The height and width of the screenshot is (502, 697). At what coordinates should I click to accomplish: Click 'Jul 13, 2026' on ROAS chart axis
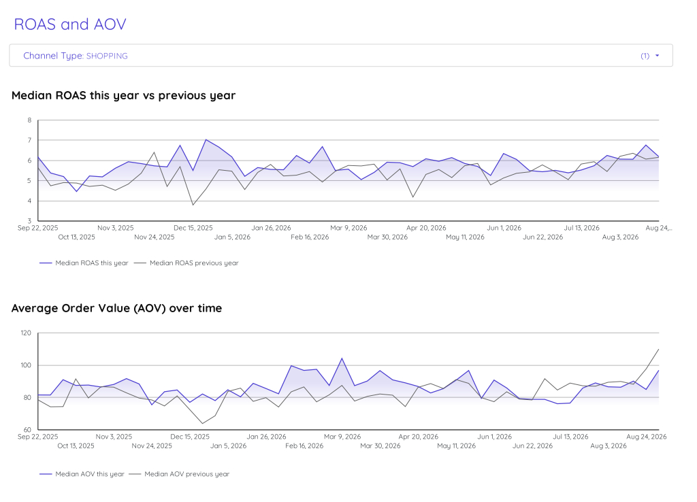click(581, 228)
